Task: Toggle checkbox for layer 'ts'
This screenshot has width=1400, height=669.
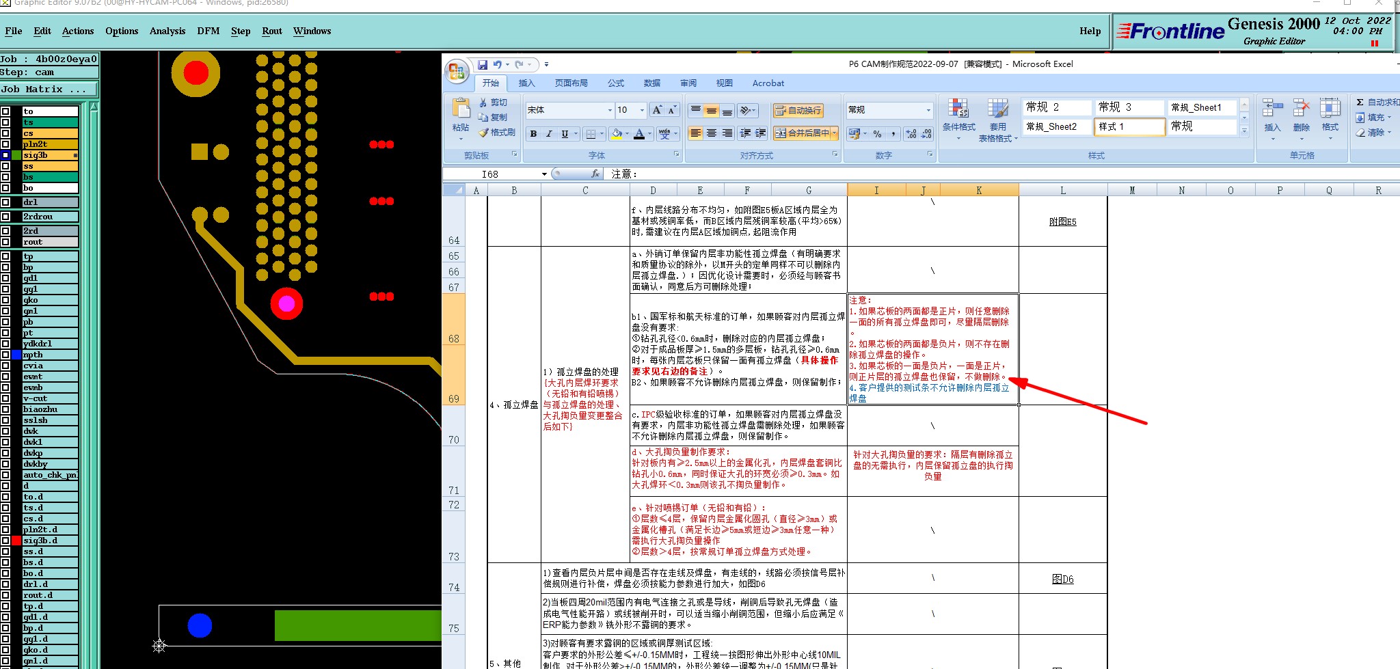Action: click(x=5, y=122)
